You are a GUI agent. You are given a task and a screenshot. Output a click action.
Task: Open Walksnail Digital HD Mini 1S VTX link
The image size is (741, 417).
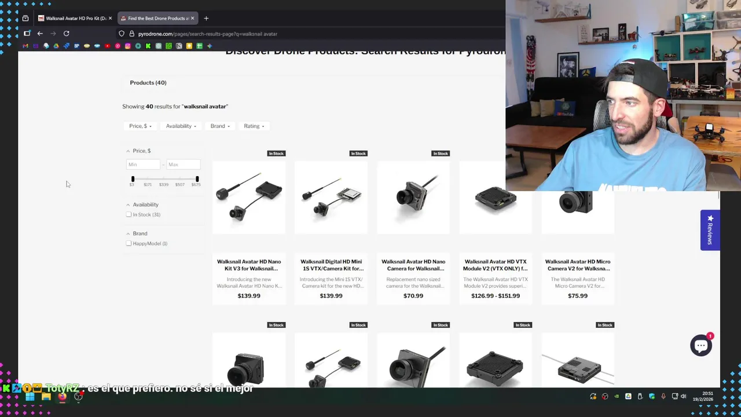tap(331, 265)
